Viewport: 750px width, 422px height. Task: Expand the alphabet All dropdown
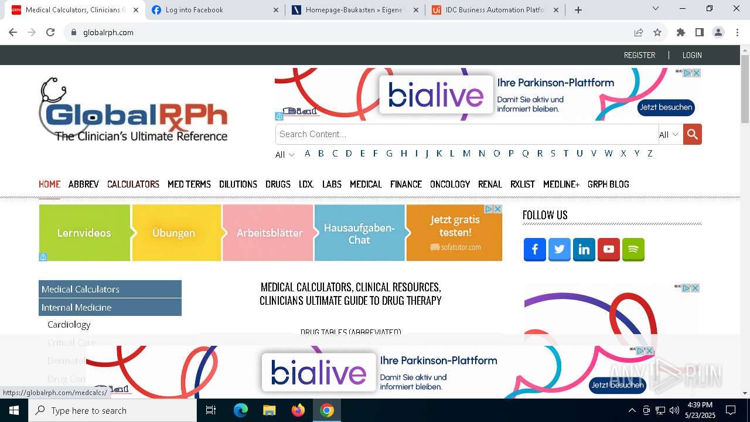pyautogui.click(x=285, y=155)
